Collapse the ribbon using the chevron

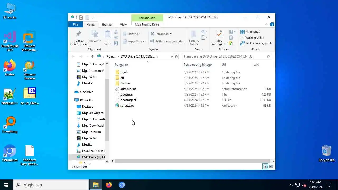[x=266, y=24]
